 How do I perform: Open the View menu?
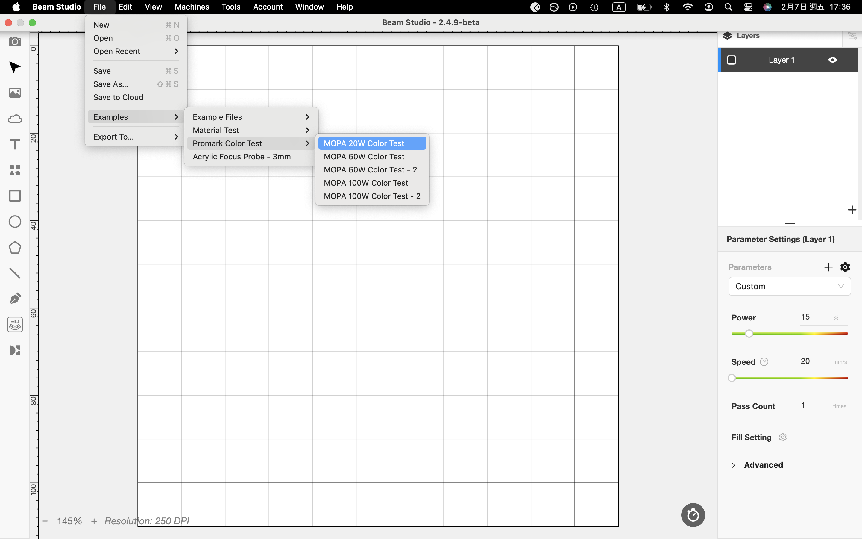click(153, 7)
